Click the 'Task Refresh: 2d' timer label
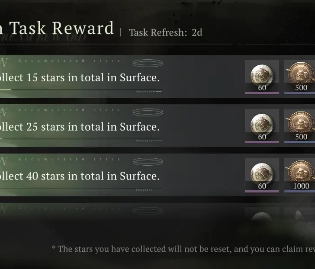 [165, 32]
